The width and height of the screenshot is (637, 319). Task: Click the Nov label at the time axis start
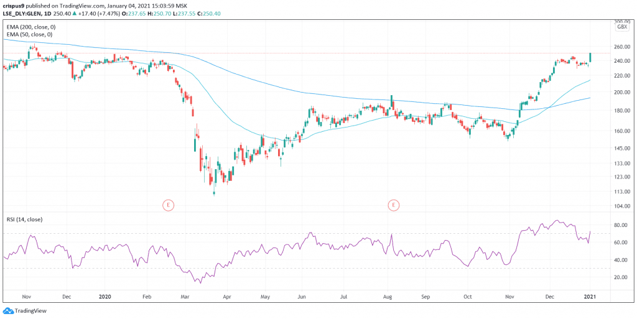(x=27, y=296)
